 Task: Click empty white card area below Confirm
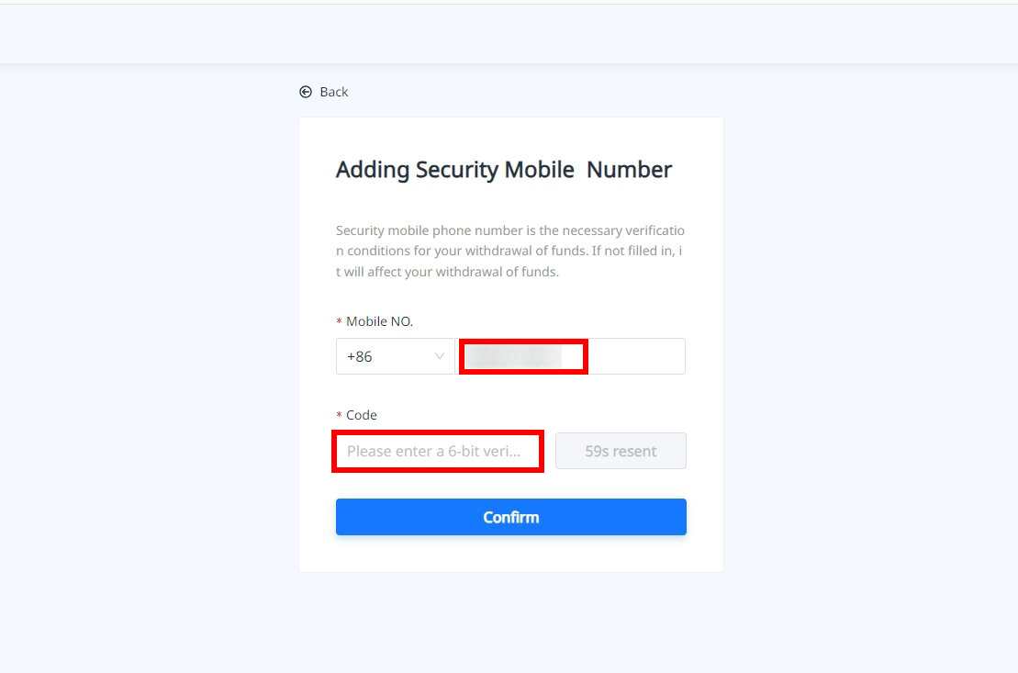[x=510, y=554]
